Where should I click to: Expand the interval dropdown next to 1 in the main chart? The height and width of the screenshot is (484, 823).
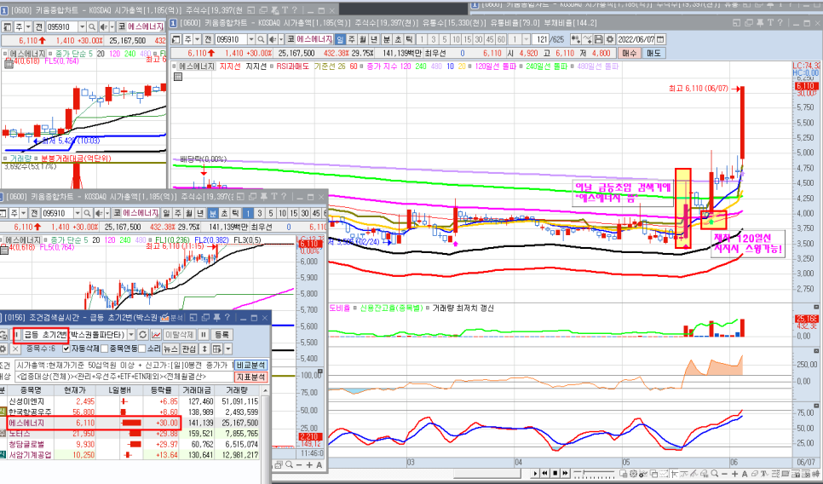coord(526,39)
